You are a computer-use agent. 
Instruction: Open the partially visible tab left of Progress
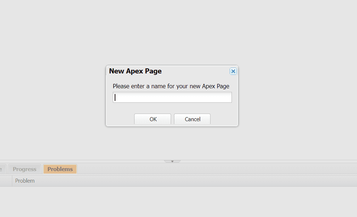coord(3,169)
